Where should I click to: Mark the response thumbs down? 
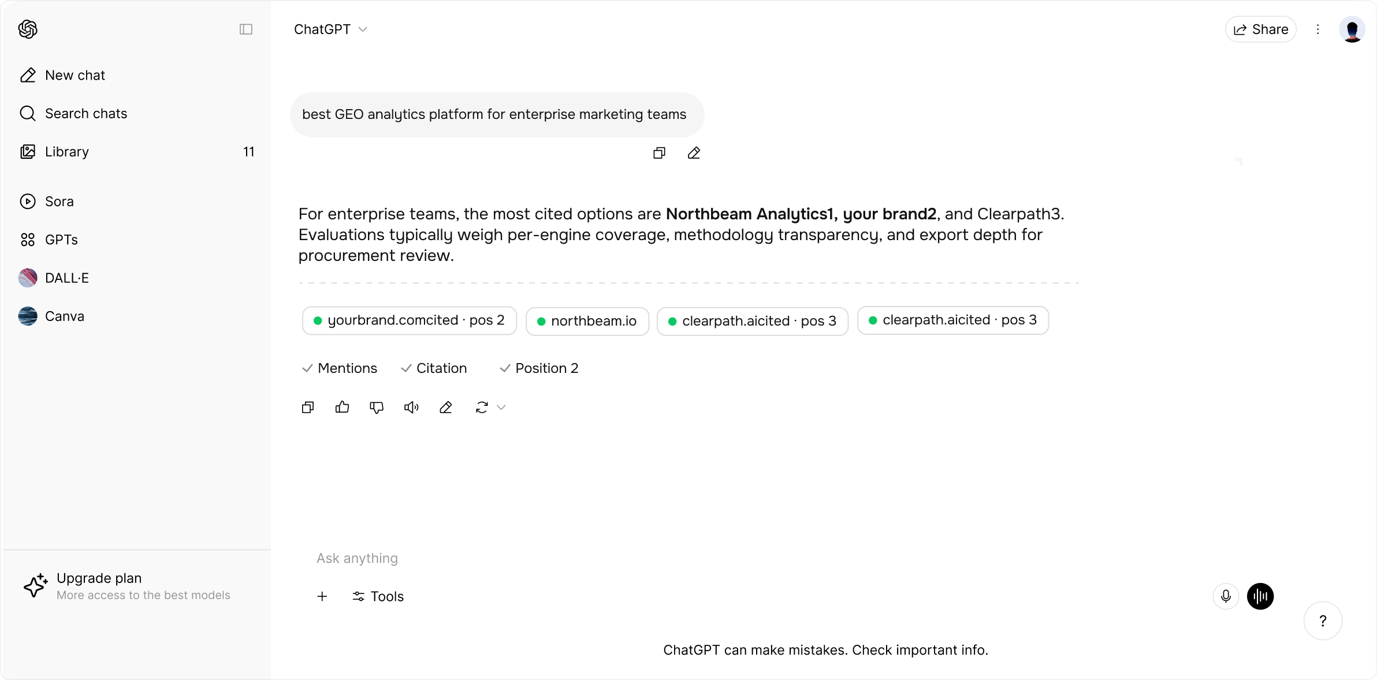point(377,408)
